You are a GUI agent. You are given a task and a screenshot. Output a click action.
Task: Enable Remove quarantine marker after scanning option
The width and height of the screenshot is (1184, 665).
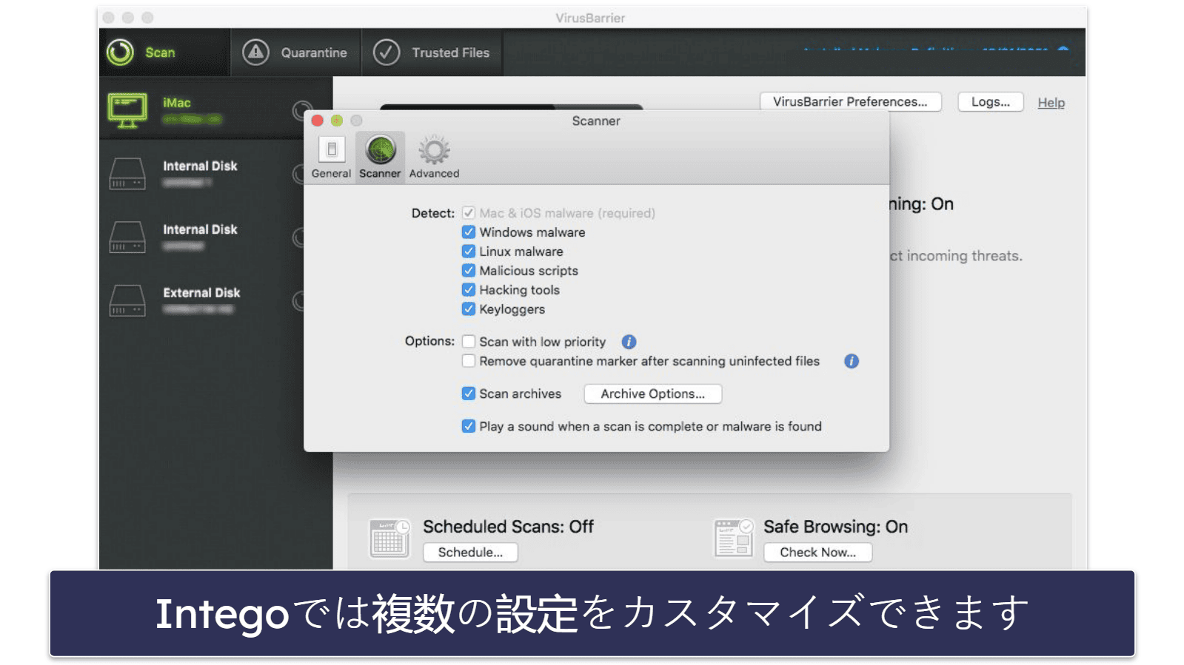(469, 361)
